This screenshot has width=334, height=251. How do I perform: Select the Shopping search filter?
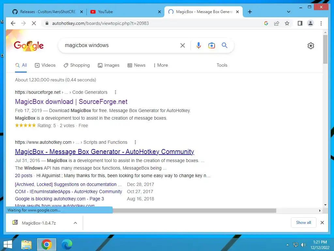[x=77, y=65]
